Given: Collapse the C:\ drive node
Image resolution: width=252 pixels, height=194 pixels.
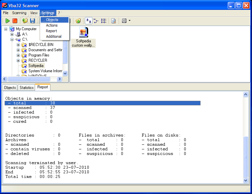Looking at the screenshot, I should tap(12, 40).
